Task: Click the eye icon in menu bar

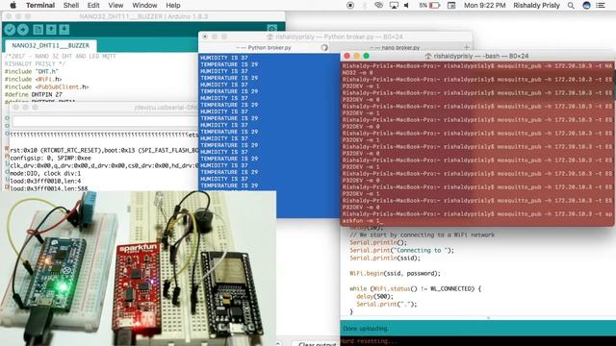Action: 378,6
